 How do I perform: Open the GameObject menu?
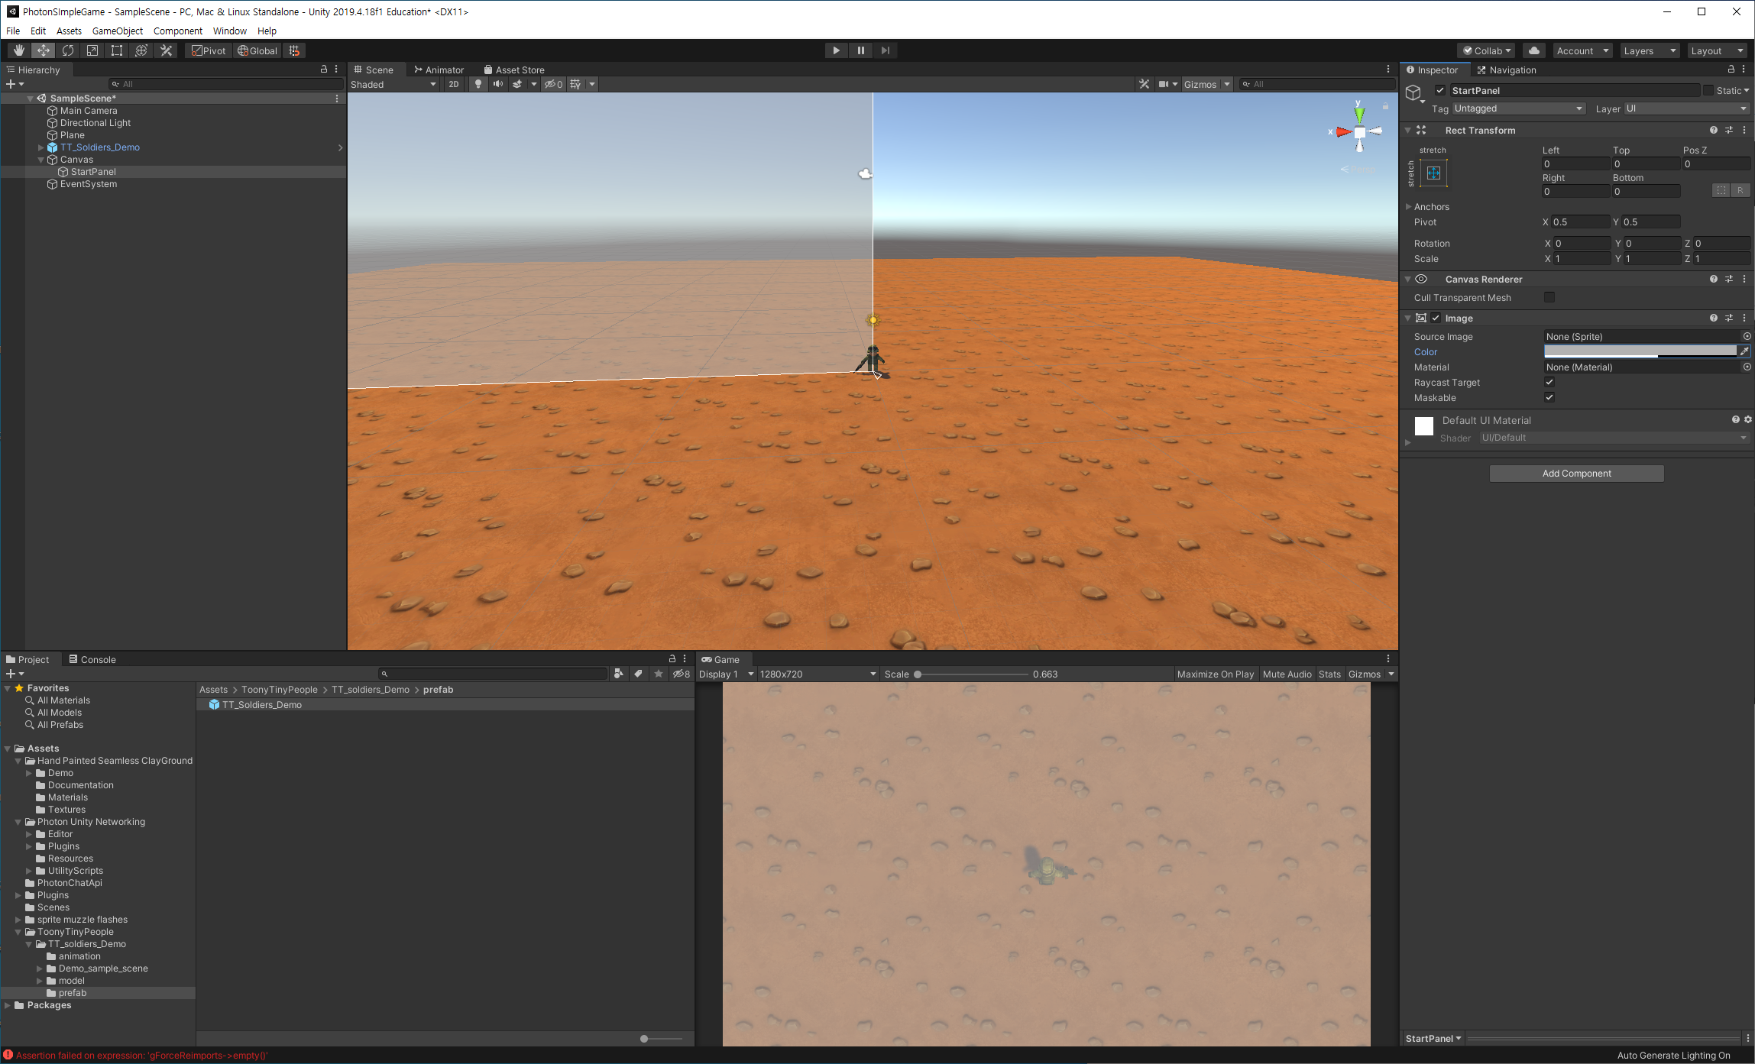(x=117, y=31)
